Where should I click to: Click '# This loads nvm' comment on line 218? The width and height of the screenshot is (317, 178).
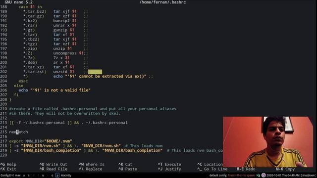tap(144, 146)
